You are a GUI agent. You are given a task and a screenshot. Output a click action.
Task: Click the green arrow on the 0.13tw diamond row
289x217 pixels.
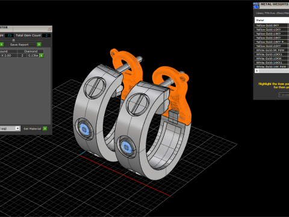(42, 55)
